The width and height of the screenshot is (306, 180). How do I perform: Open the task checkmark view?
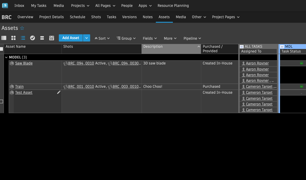click(33, 38)
